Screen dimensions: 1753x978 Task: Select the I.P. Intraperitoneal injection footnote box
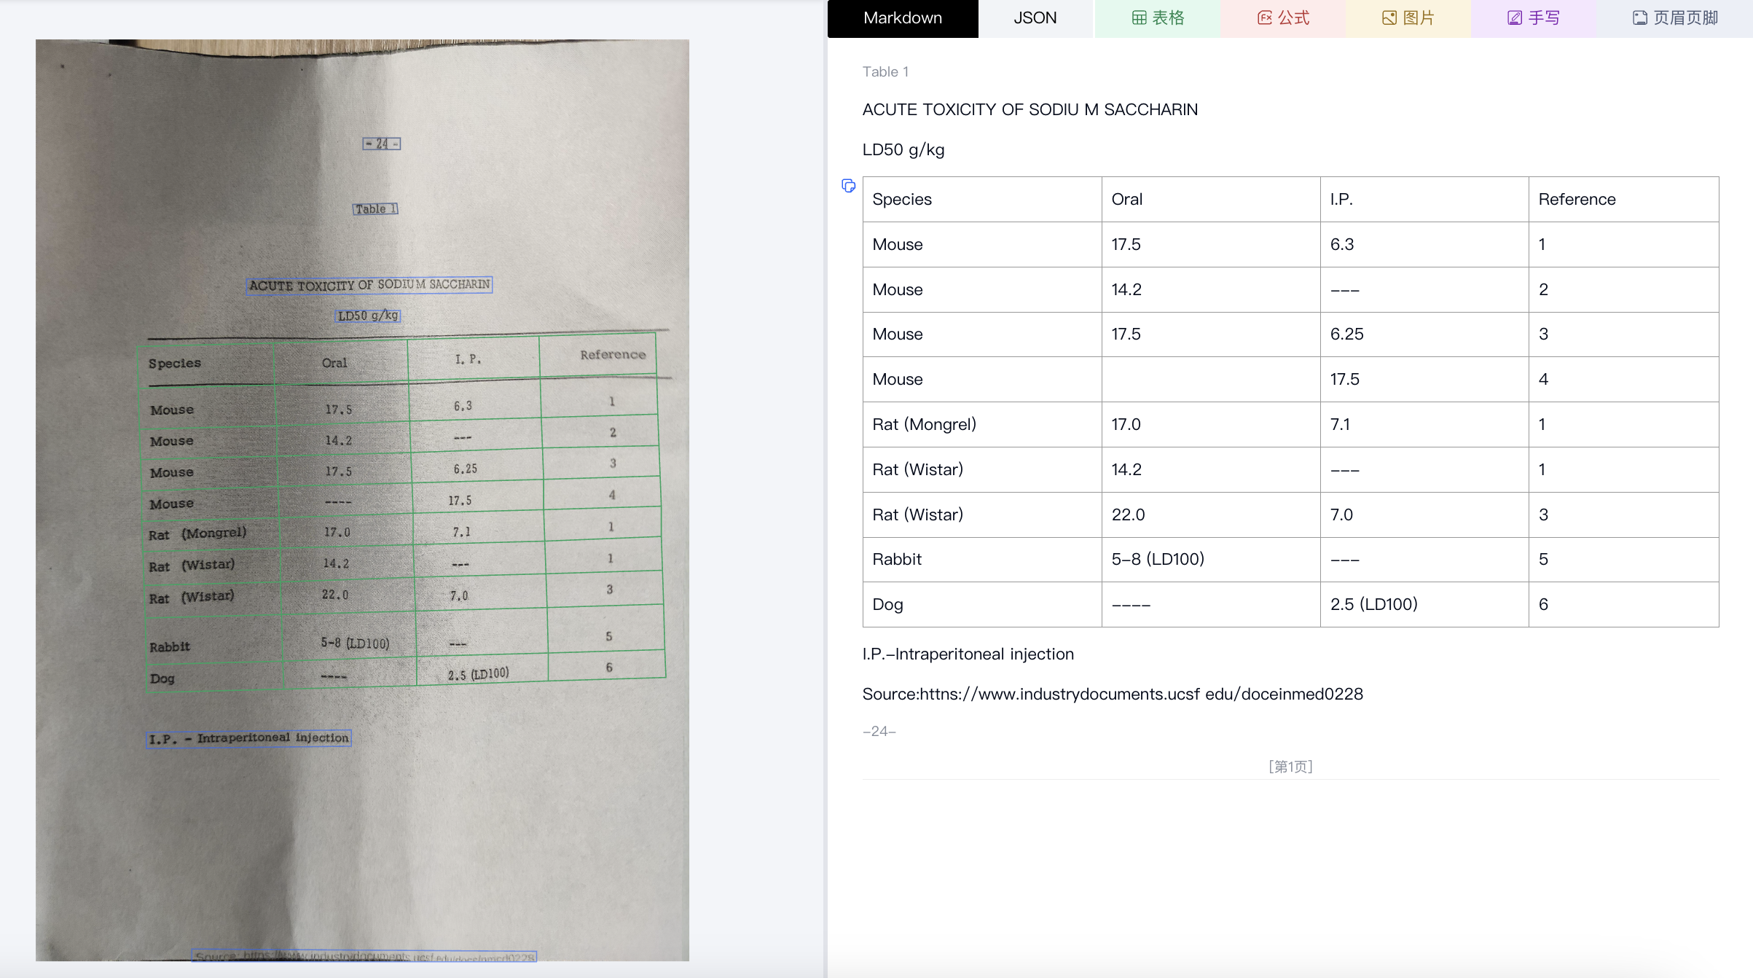pyautogui.click(x=248, y=738)
